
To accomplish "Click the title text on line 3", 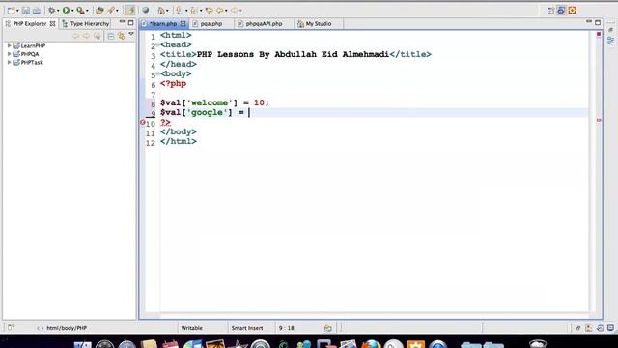I will (x=293, y=54).
